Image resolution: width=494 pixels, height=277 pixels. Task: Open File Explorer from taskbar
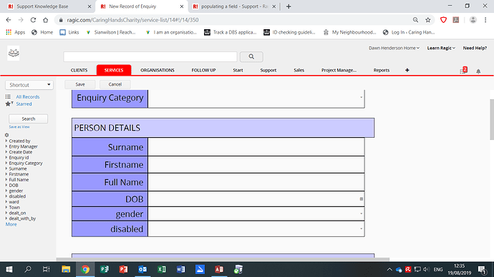pos(66,269)
